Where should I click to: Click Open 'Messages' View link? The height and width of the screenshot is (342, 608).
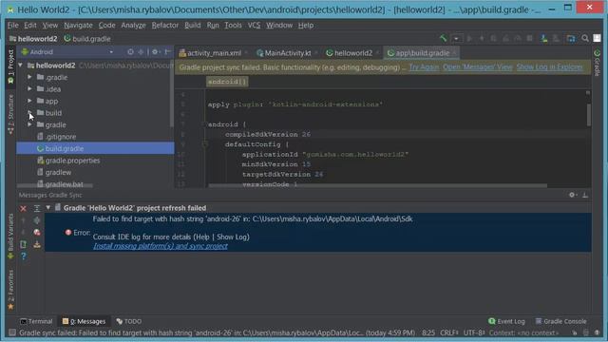point(477,67)
